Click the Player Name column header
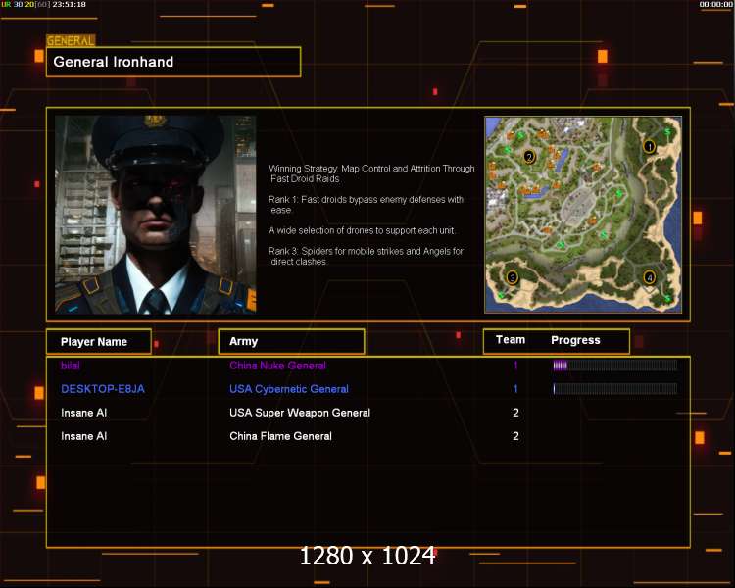The height and width of the screenshot is (588, 735). click(x=99, y=341)
